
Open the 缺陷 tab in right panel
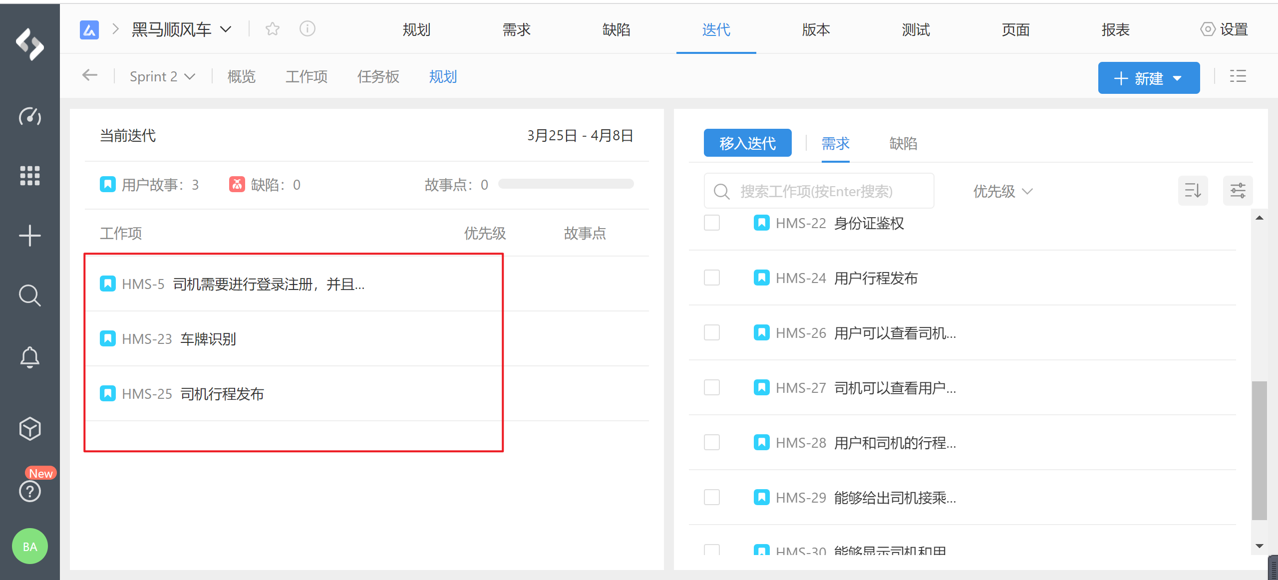903,144
